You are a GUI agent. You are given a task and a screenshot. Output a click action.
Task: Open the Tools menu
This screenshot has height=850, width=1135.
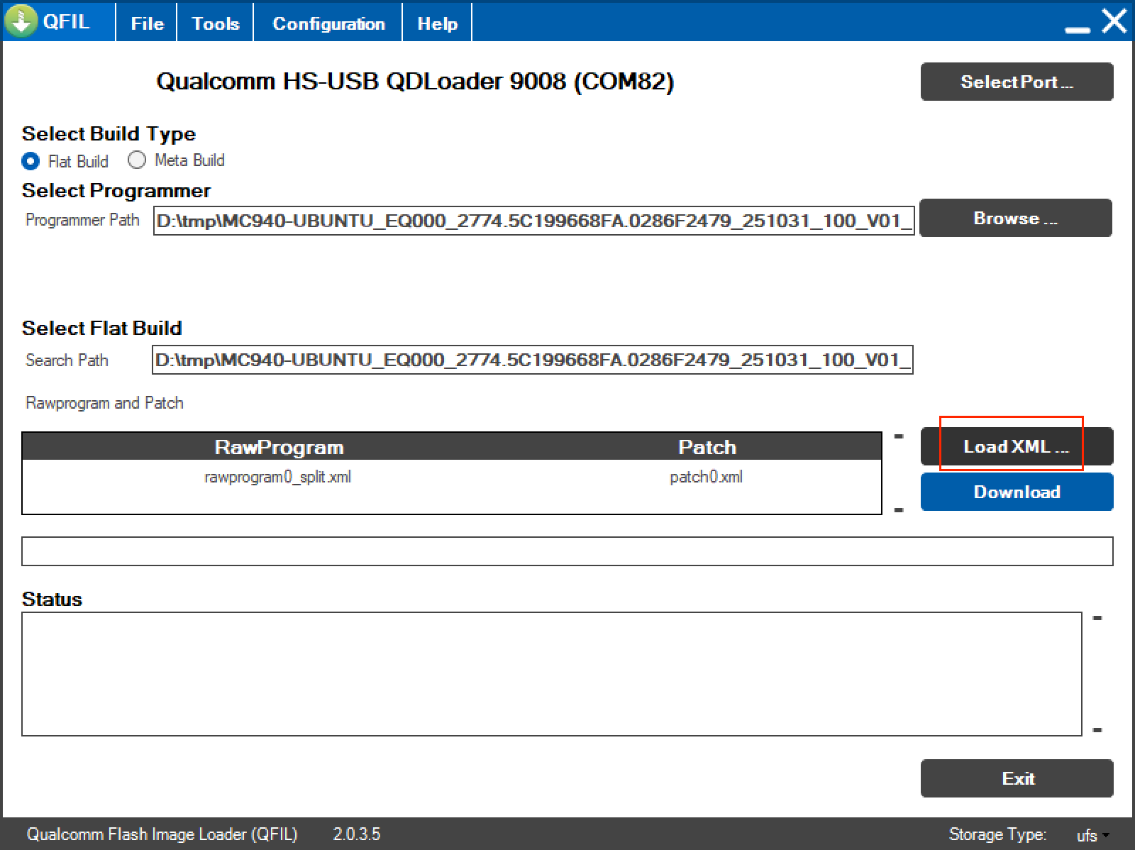[216, 23]
